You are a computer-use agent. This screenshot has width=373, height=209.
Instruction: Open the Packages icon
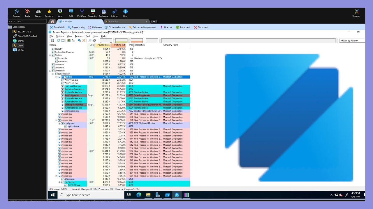(103, 13)
